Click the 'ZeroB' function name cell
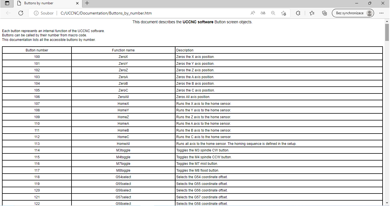Viewport: 390px width, 206px height. (123, 84)
